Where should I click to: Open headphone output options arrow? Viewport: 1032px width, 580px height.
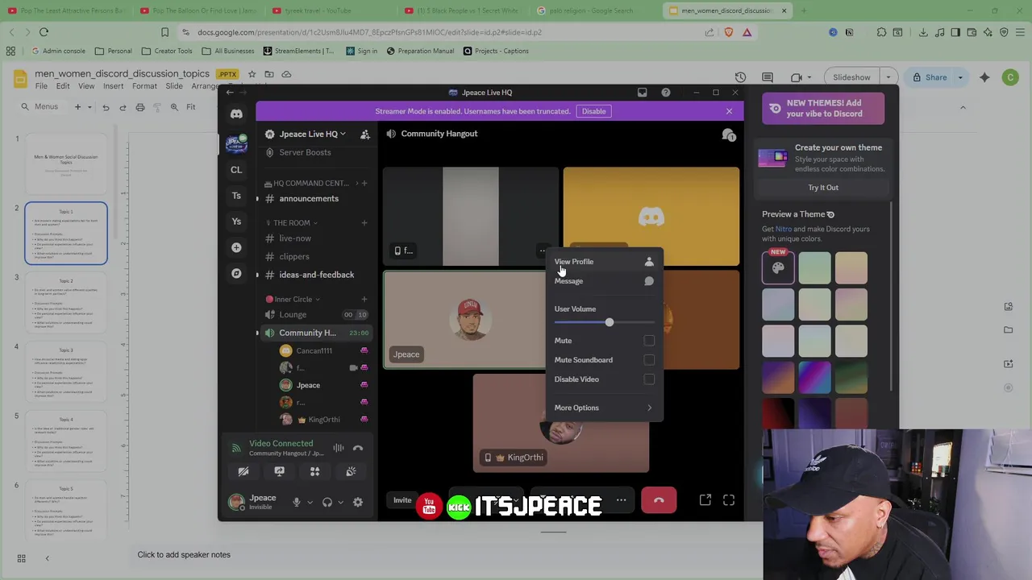coord(340,502)
